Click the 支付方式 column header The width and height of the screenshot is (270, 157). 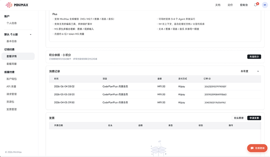(182, 79)
